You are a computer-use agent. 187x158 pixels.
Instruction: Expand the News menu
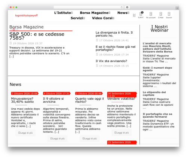click(123, 13)
